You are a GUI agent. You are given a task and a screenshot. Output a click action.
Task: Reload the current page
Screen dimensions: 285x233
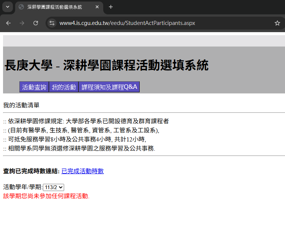coord(36,23)
